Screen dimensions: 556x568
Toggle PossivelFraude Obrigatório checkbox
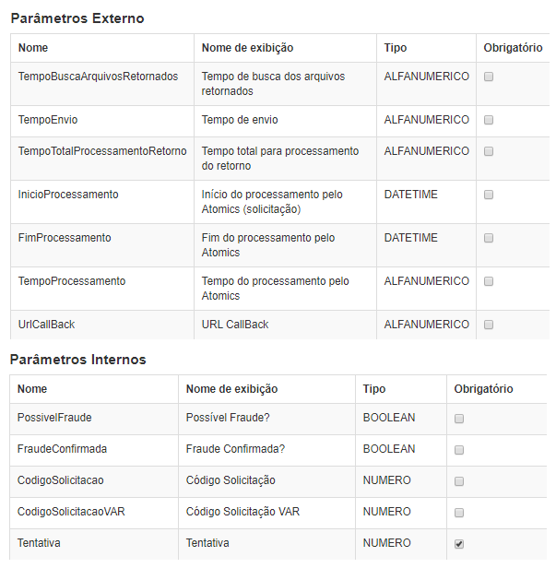coord(459,419)
